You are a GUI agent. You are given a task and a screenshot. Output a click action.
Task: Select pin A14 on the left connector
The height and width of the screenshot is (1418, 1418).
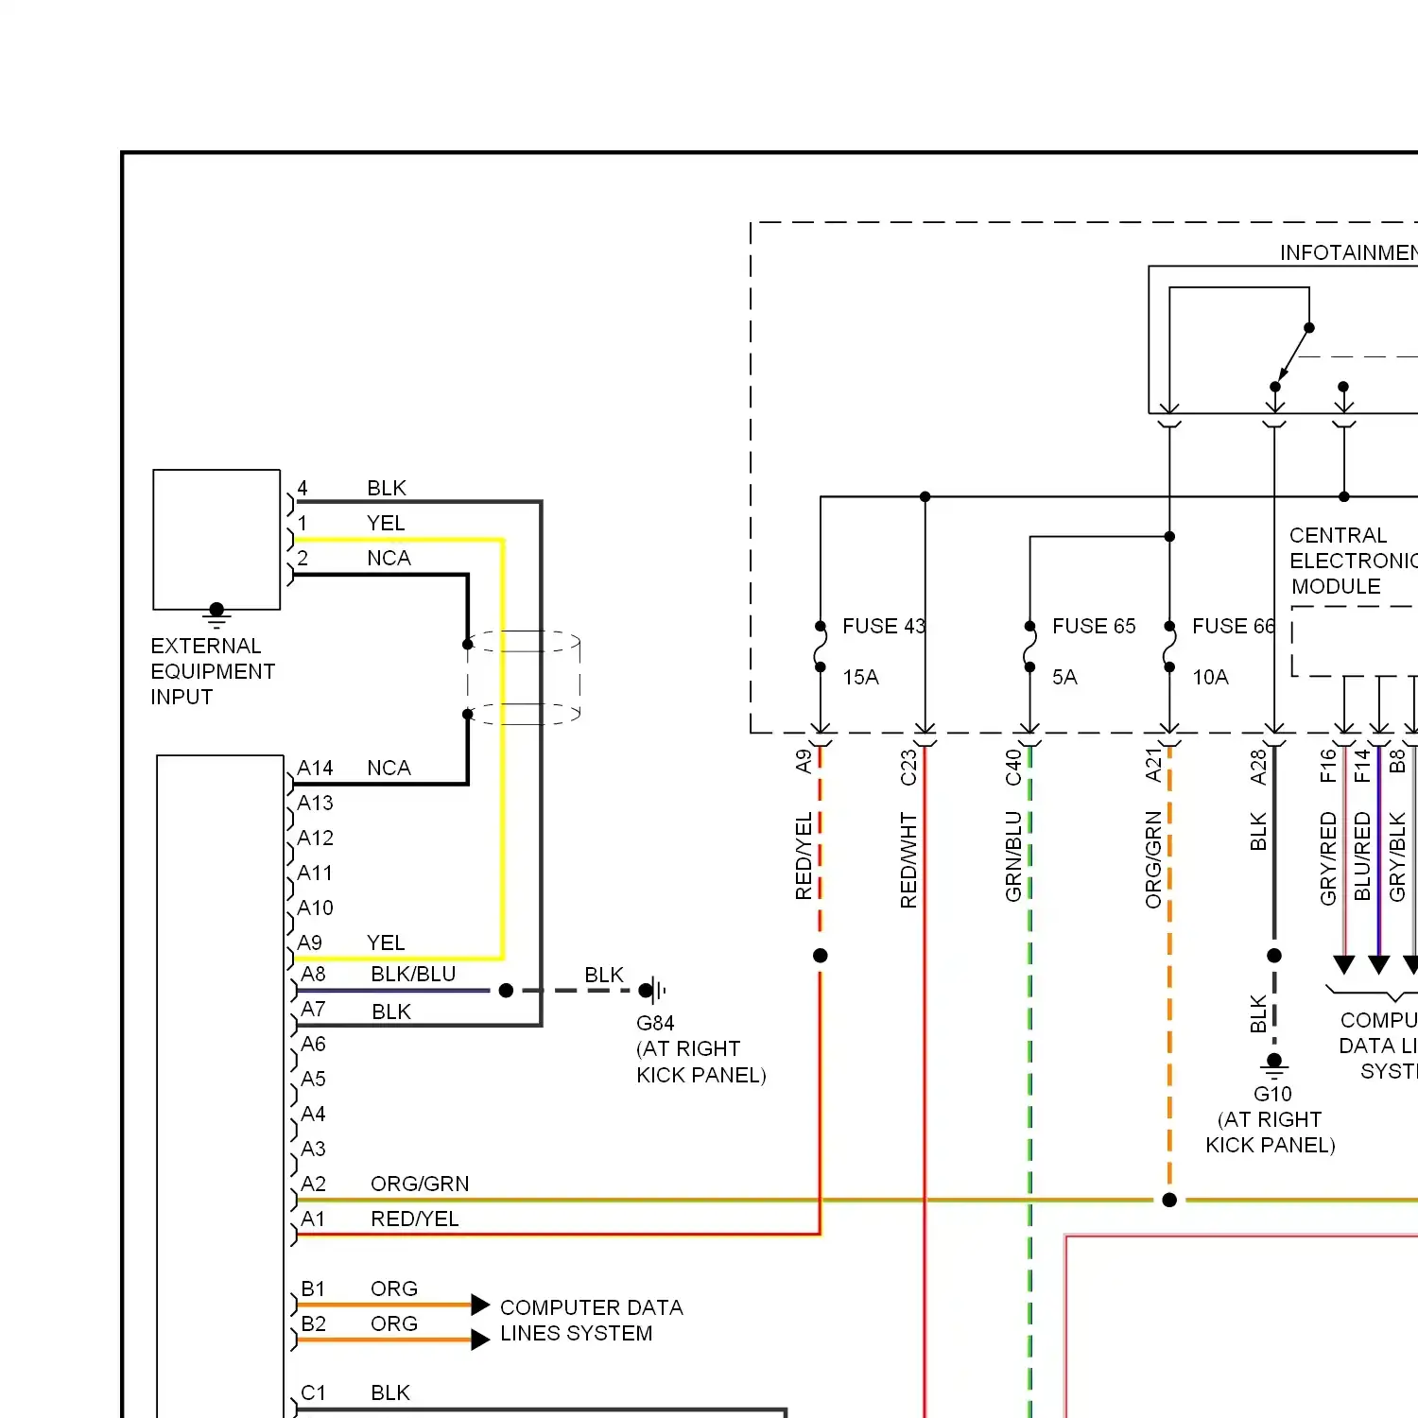click(315, 768)
